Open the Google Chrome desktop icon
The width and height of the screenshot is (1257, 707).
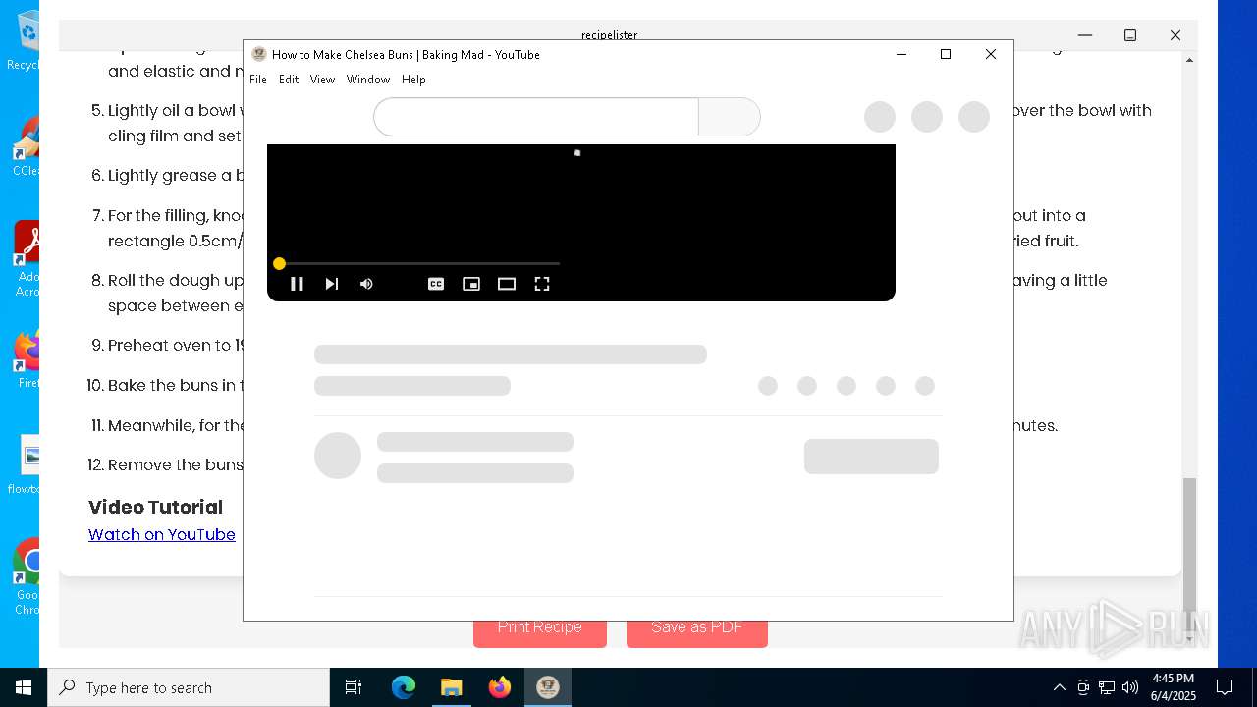26,575
